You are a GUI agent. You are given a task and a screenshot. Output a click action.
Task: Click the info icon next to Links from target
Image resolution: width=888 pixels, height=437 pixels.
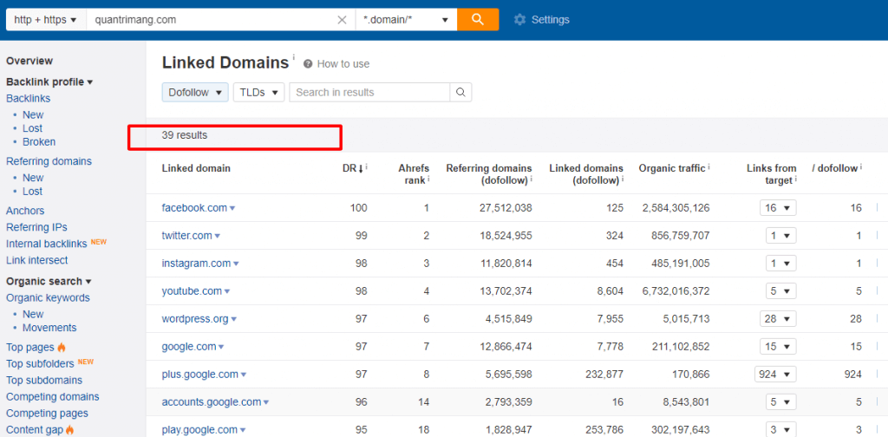point(796,179)
